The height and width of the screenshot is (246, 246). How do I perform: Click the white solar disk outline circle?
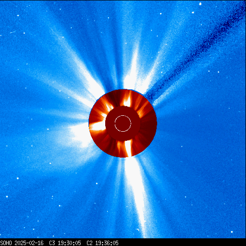click(x=123, y=123)
